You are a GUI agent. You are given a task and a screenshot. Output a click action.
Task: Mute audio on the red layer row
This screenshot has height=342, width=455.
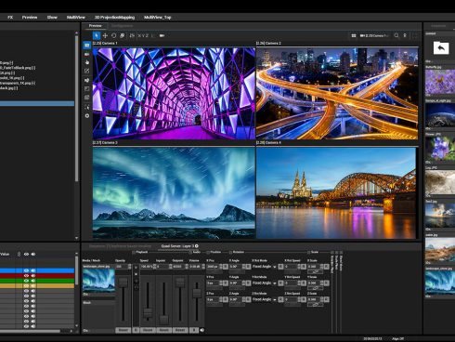click(33, 275)
